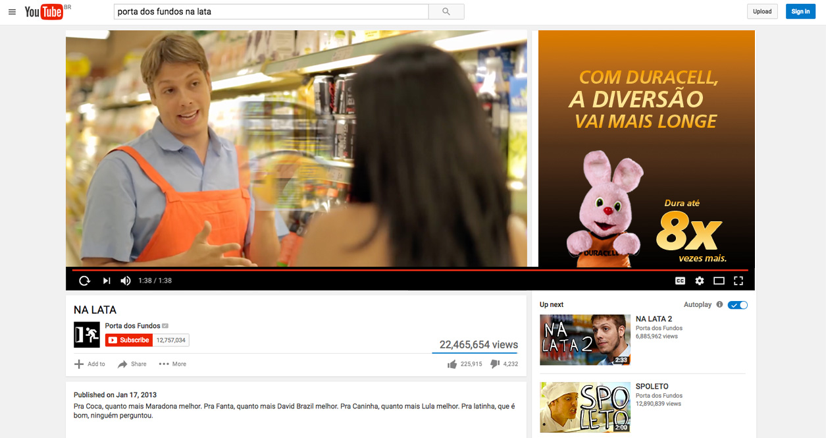
Task: Click the Autoplay info icon
Action: pyautogui.click(x=719, y=305)
